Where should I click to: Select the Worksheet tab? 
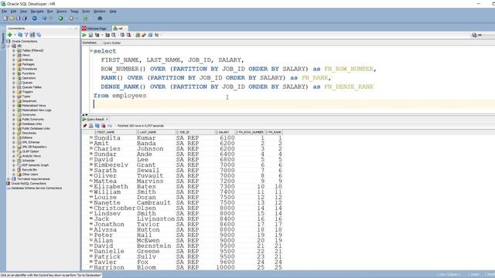click(90, 42)
